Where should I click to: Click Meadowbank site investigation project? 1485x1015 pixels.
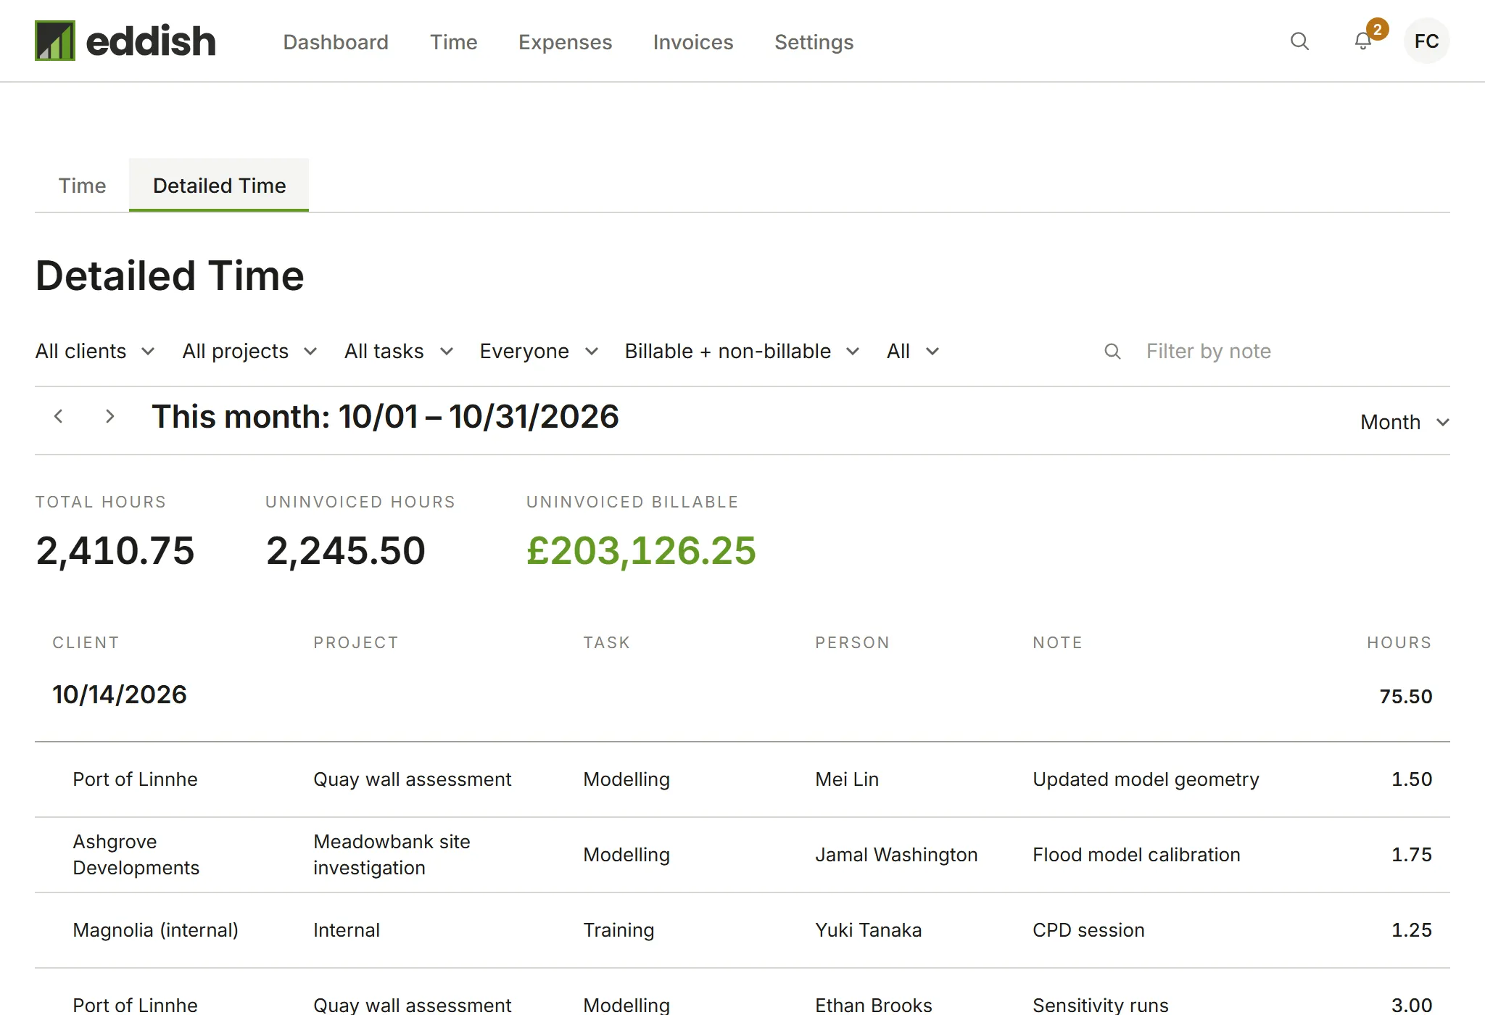point(392,855)
